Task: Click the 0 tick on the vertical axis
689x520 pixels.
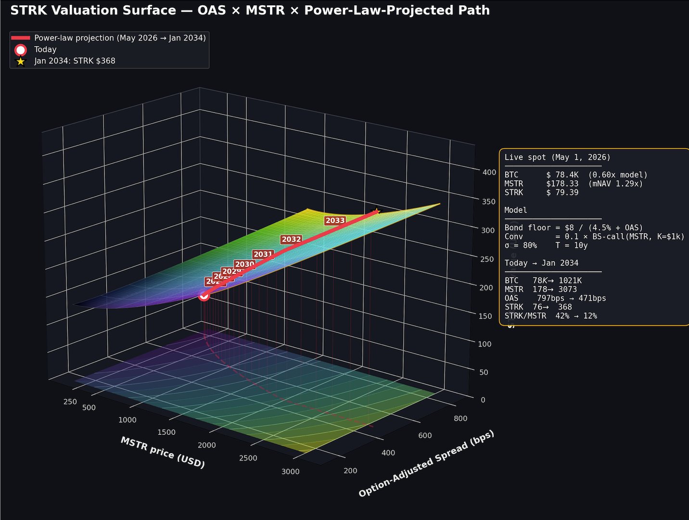Action: (x=483, y=400)
